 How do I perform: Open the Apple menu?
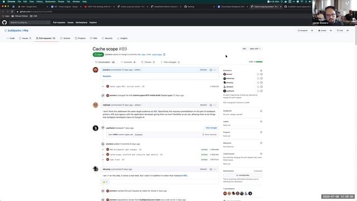[x=3, y=2]
